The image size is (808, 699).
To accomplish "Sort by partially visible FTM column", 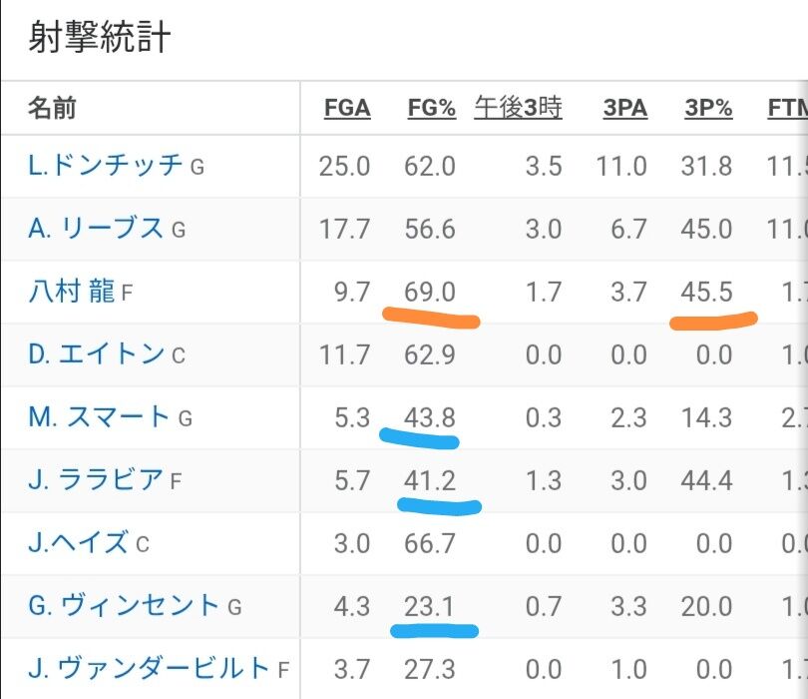I will [787, 108].
